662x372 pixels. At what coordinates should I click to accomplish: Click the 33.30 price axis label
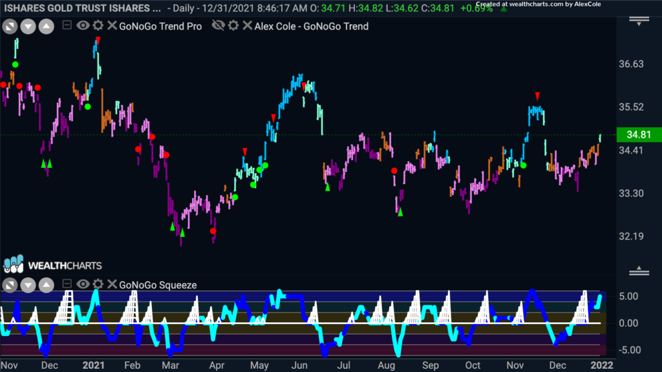631,194
